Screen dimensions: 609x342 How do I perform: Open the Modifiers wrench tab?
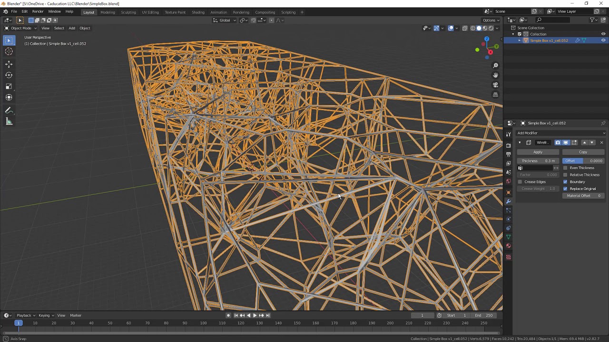click(x=508, y=201)
